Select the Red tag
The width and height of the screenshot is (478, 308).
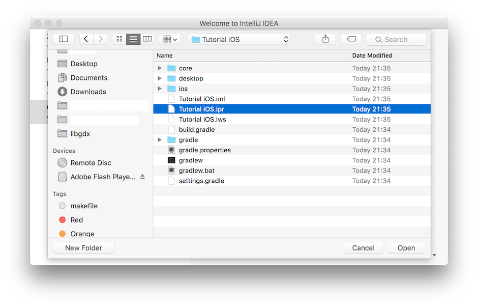pyautogui.click(x=71, y=220)
